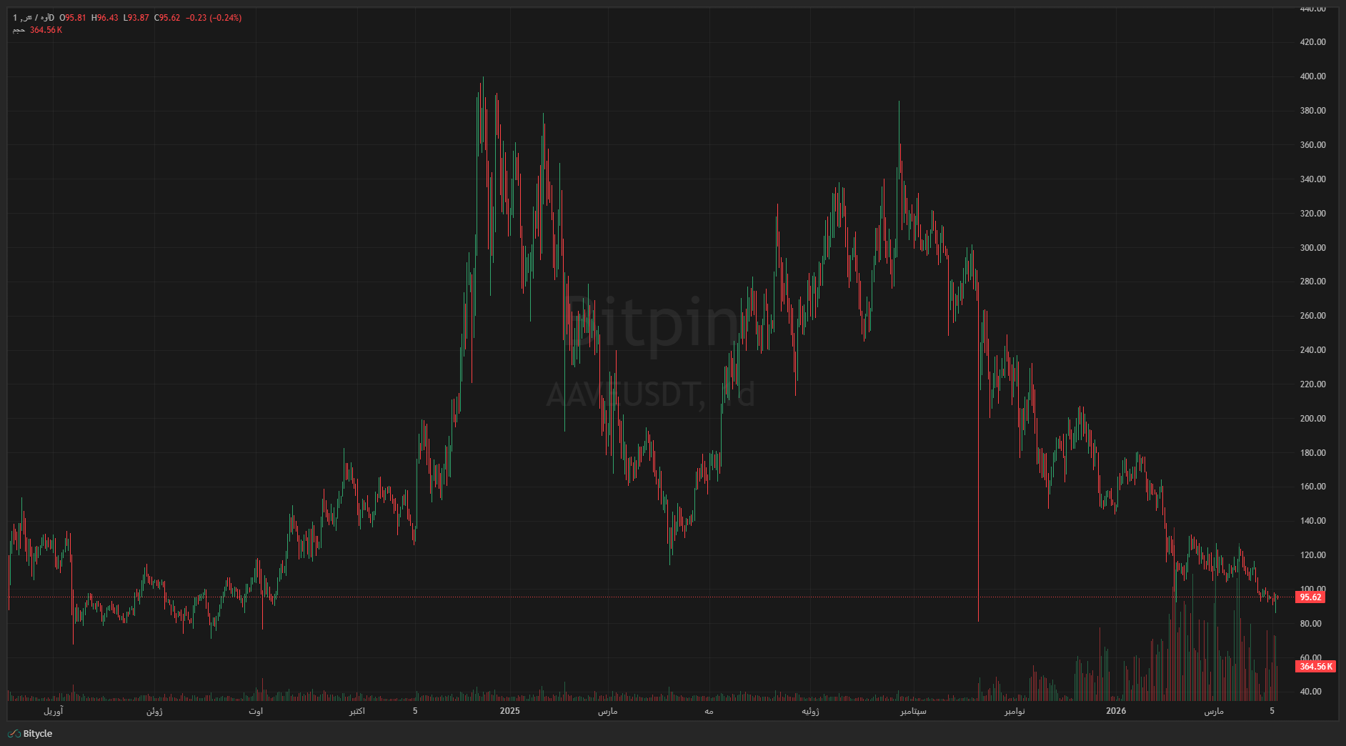The width and height of the screenshot is (1346, 746).
Task: Click the AAVEUSDT watermark in chart center
Action: (649, 394)
